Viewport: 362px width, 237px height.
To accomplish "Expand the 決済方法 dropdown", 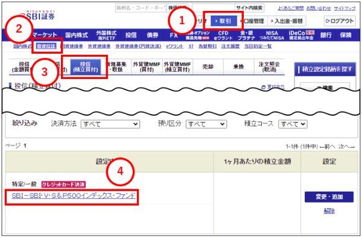I will click(110, 124).
